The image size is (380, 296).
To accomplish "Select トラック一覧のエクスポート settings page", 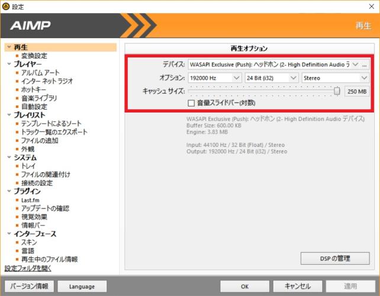I will (x=54, y=132).
